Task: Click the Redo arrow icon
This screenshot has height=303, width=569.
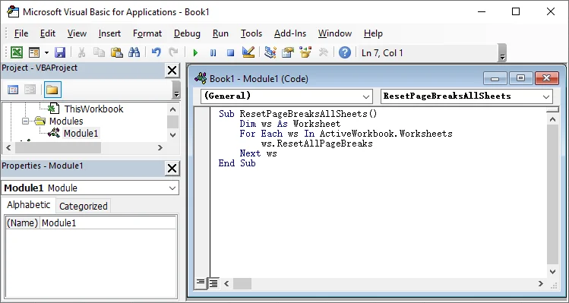Action: tap(174, 52)
